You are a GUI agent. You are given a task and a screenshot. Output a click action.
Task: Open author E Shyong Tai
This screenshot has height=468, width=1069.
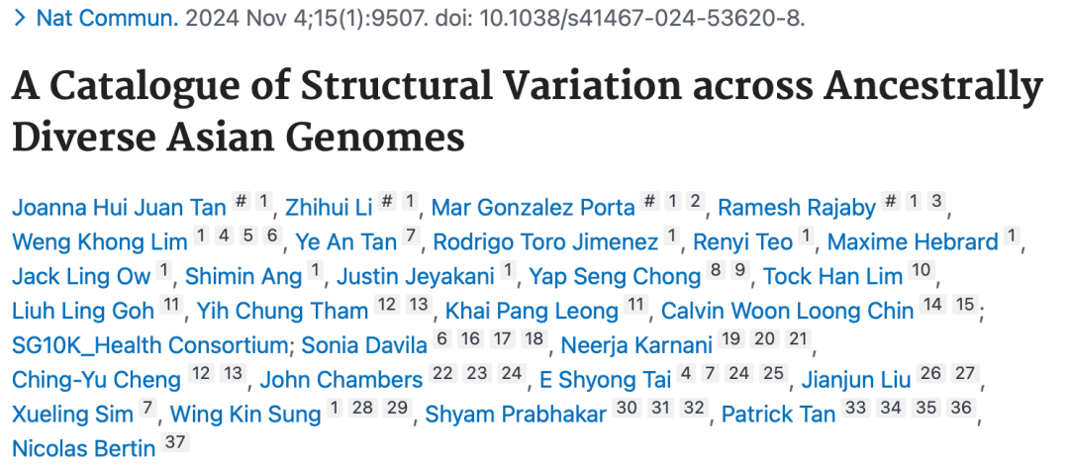(x=605, y=379)
